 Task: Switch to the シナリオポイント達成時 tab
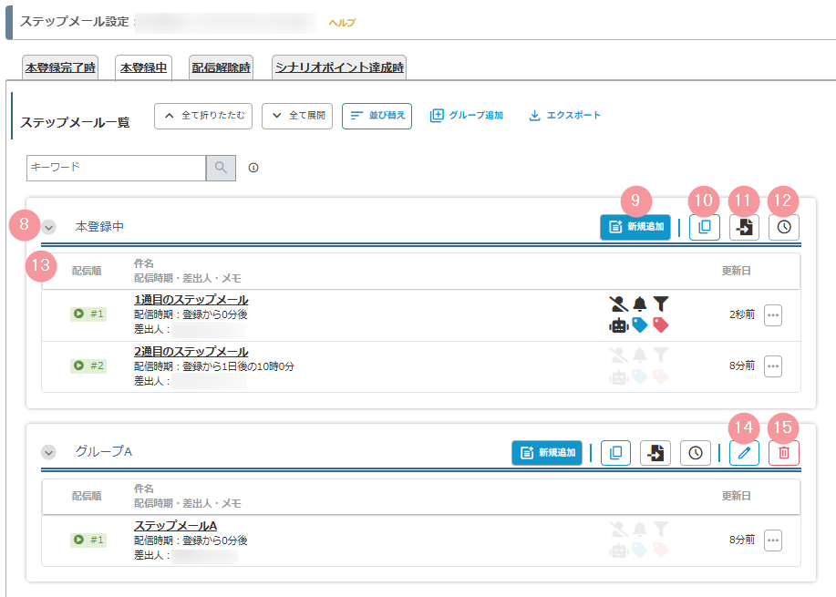[x=340, y=68]
